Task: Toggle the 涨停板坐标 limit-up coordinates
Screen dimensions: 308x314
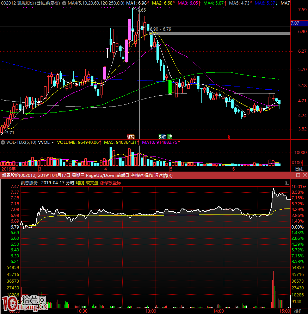Action: coord(110,183)
